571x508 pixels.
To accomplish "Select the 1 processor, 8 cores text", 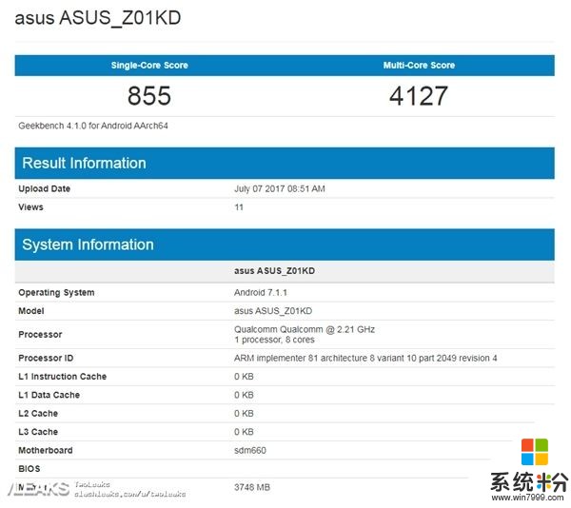I will coord(274,340).
